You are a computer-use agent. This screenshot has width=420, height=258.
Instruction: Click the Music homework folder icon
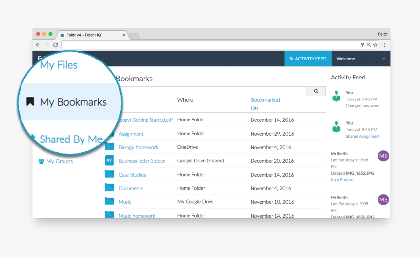[x=109, y=215]
